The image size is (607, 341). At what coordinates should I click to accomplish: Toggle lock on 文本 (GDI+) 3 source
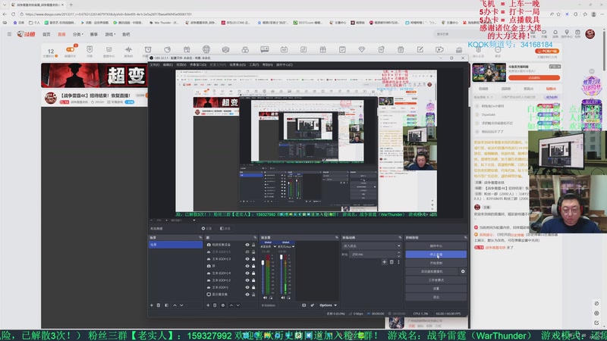tap(253, 259)
